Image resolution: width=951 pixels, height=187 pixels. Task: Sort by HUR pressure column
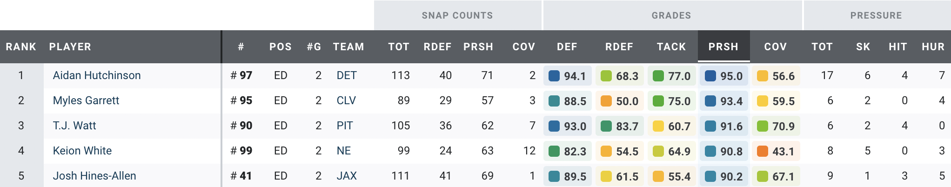933,47
